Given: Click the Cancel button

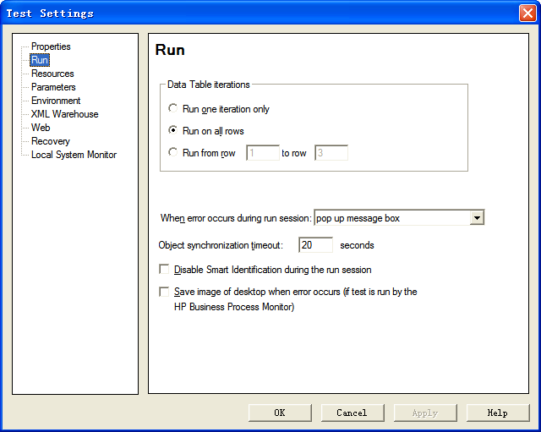Looking at the screenshot, I should 352,413.
